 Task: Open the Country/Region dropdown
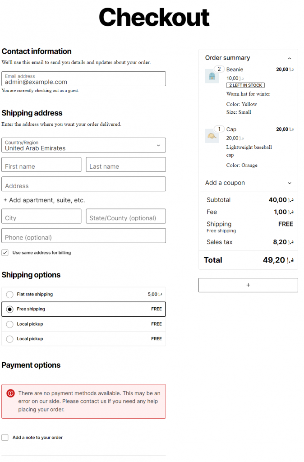(x=83, y=145)
